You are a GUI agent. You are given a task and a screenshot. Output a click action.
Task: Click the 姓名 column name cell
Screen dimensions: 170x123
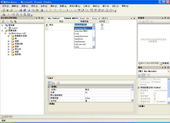61,25
